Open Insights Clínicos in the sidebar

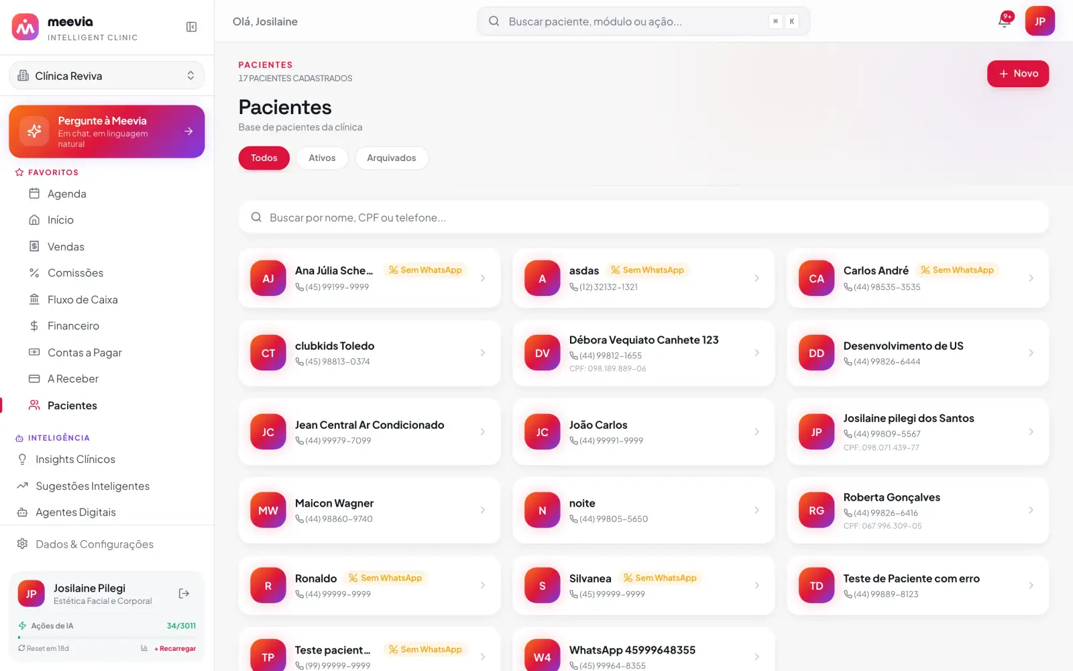(75, 460)
